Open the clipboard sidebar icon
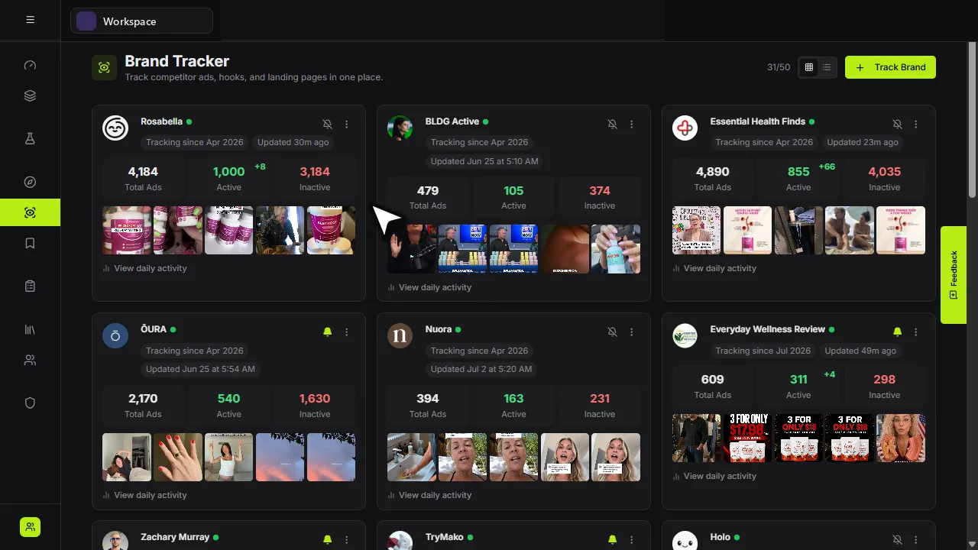Image resolution: width=978 pixels, height=550 pixels. (30, 286)
